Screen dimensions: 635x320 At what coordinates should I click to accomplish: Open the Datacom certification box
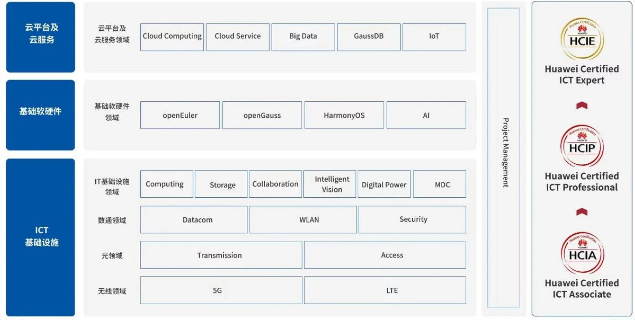coord(194,220)
